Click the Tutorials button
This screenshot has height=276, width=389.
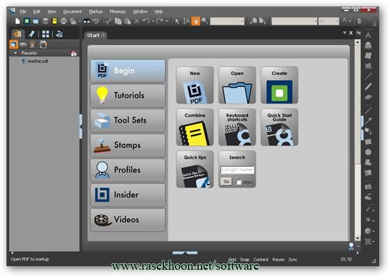(x=128, y=95)
